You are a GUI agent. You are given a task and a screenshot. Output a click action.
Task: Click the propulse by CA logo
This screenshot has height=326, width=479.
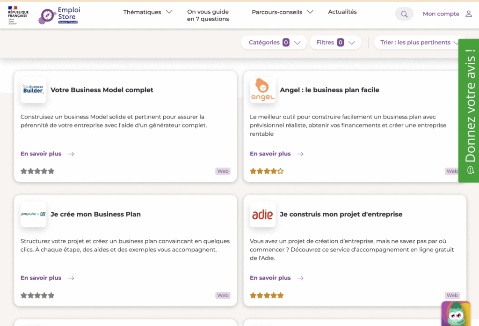click(x=33, y=213)
